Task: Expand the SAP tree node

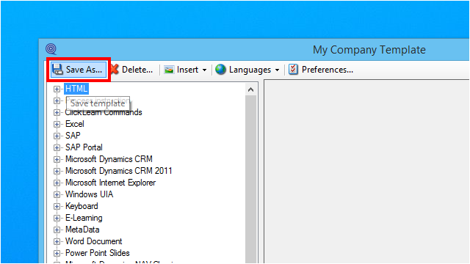Action: click(57, 136)
